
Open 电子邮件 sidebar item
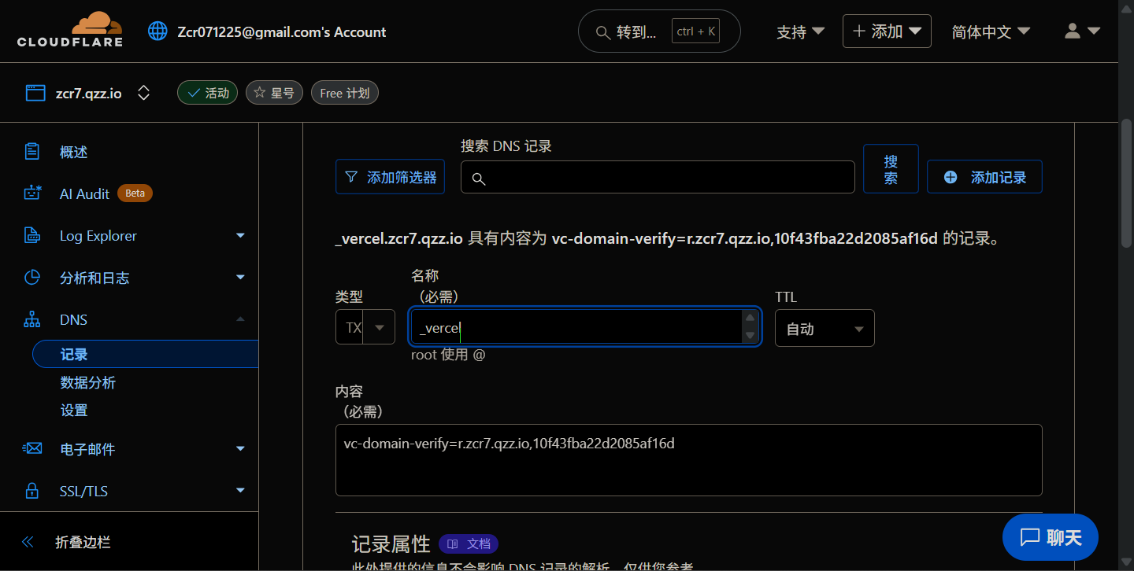(87, 449)
